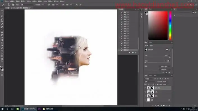Open the layer filter kind dropdown

coord(149,79)
